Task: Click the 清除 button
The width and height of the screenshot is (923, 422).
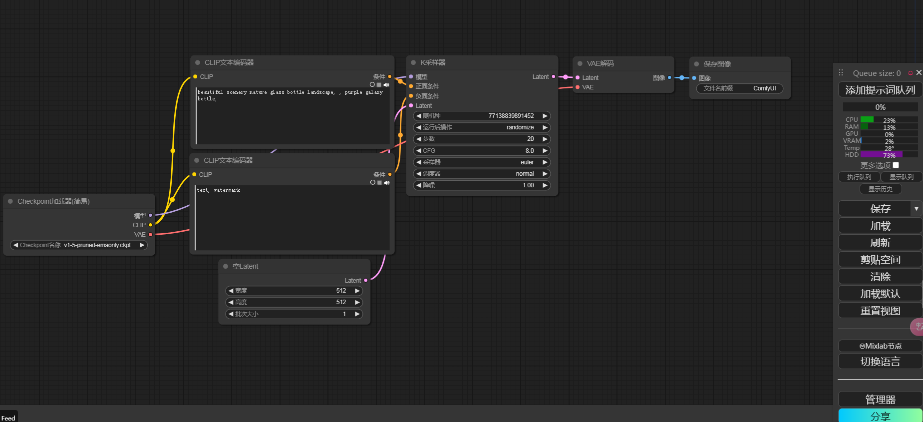Action: coord(880,277)
